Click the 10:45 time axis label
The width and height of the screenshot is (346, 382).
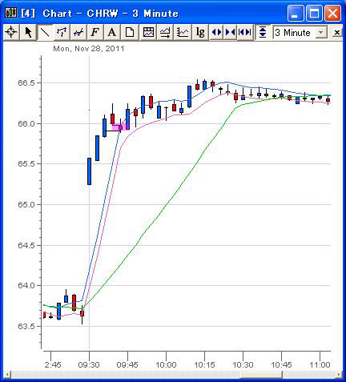pos(281,364)
